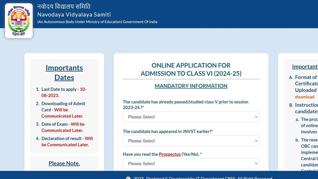This screenshot has height=179, width=318.
Task: Click the Autonomous Body Under Ministry subtitle
Action: (x=97, y=22)
